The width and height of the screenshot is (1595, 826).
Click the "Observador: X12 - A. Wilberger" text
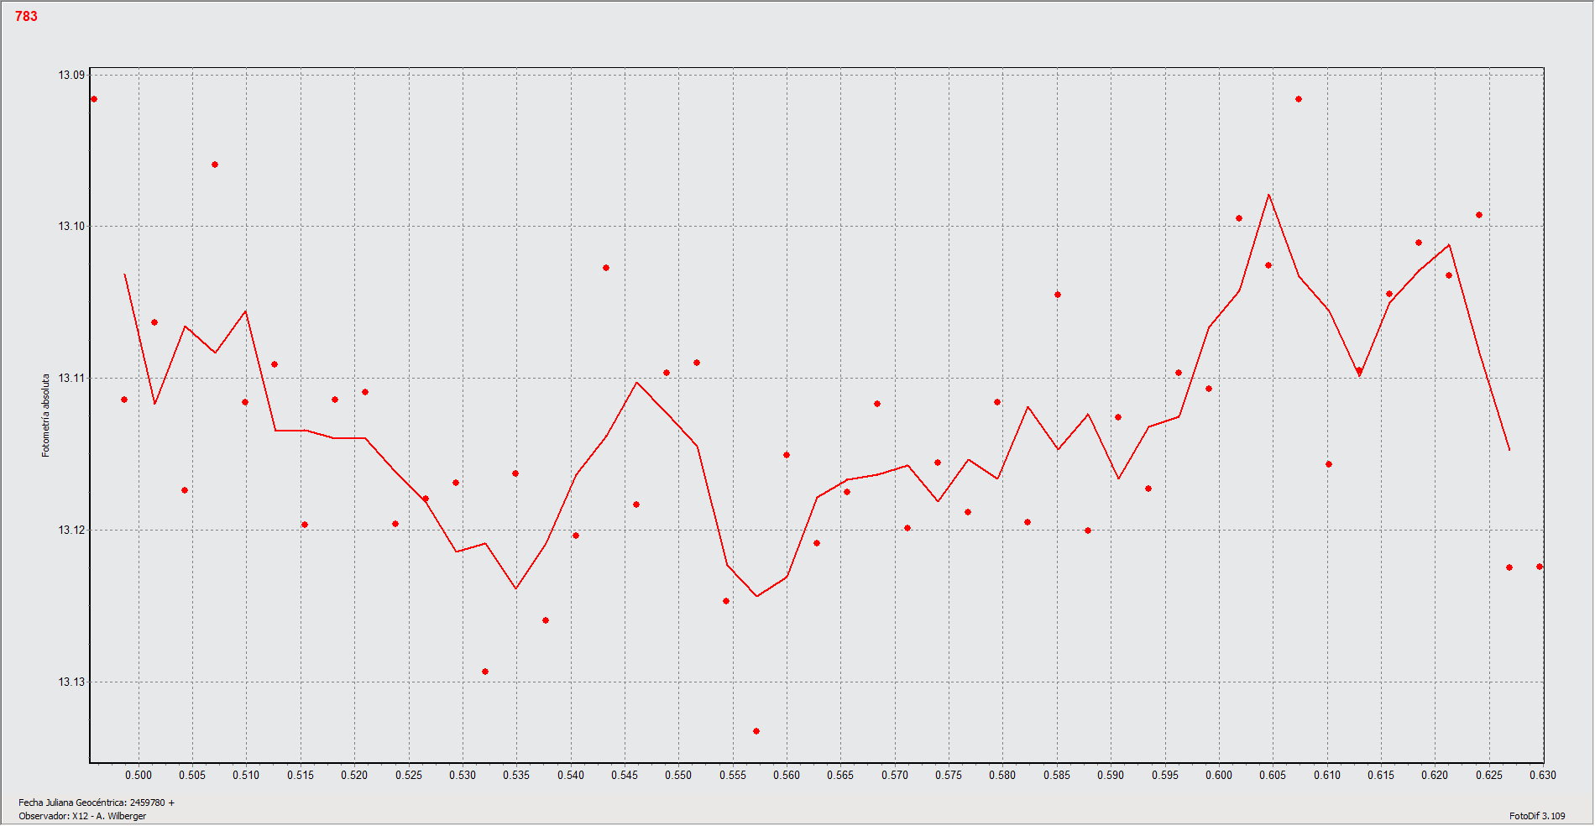tap(82, 816)
